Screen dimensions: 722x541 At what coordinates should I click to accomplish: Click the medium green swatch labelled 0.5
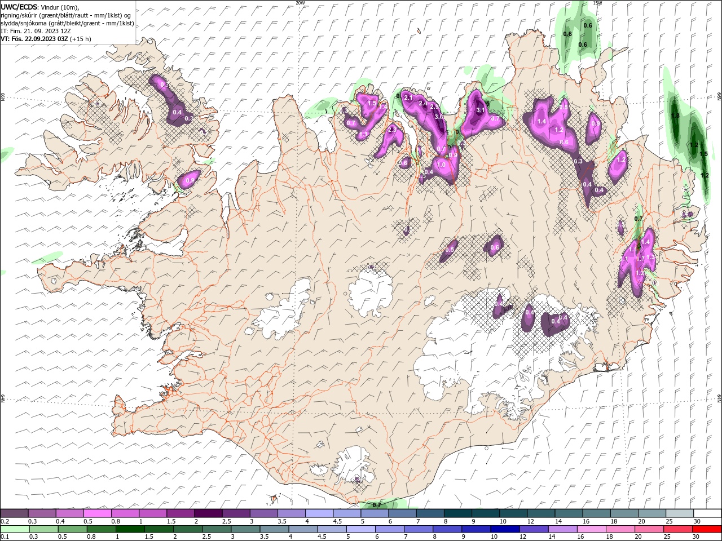click(73, 529)
